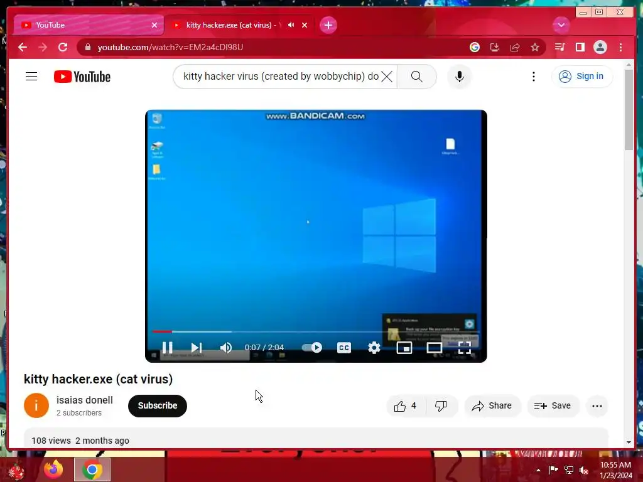The height and width of the screenshot is (482, 643).
Task: Reload the YouTube page
Action: coord(63,48)
